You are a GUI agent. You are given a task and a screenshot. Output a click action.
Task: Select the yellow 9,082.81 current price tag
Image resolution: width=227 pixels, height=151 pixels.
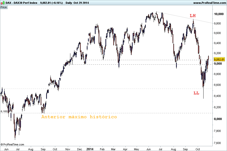coord(219,59)
